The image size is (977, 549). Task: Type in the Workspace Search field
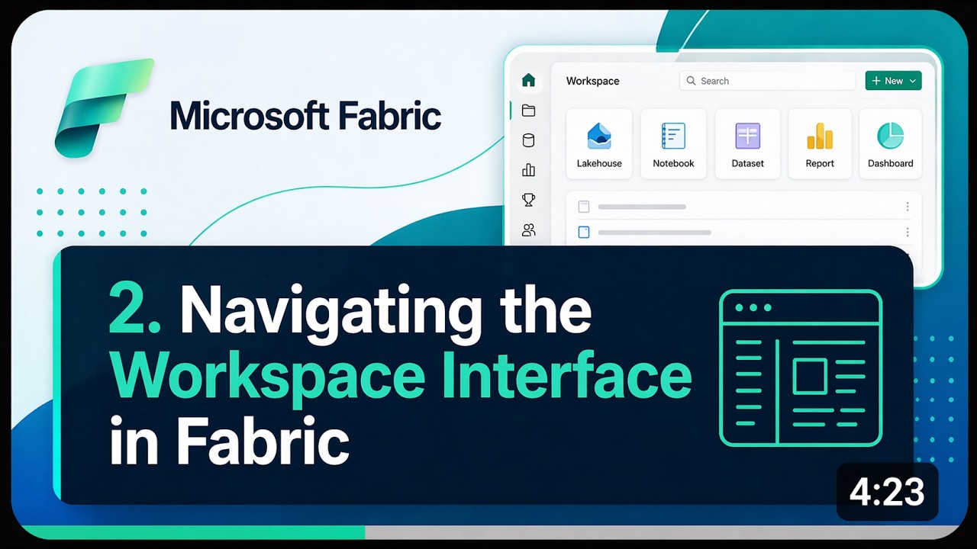click(x=767, y=81)
